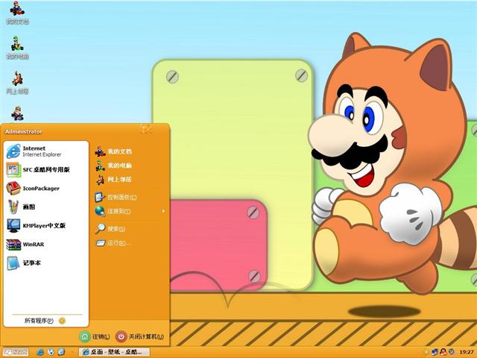Click the 注销 log off button
The height and width of the screenshot is (358, 477).
[95, 336]
